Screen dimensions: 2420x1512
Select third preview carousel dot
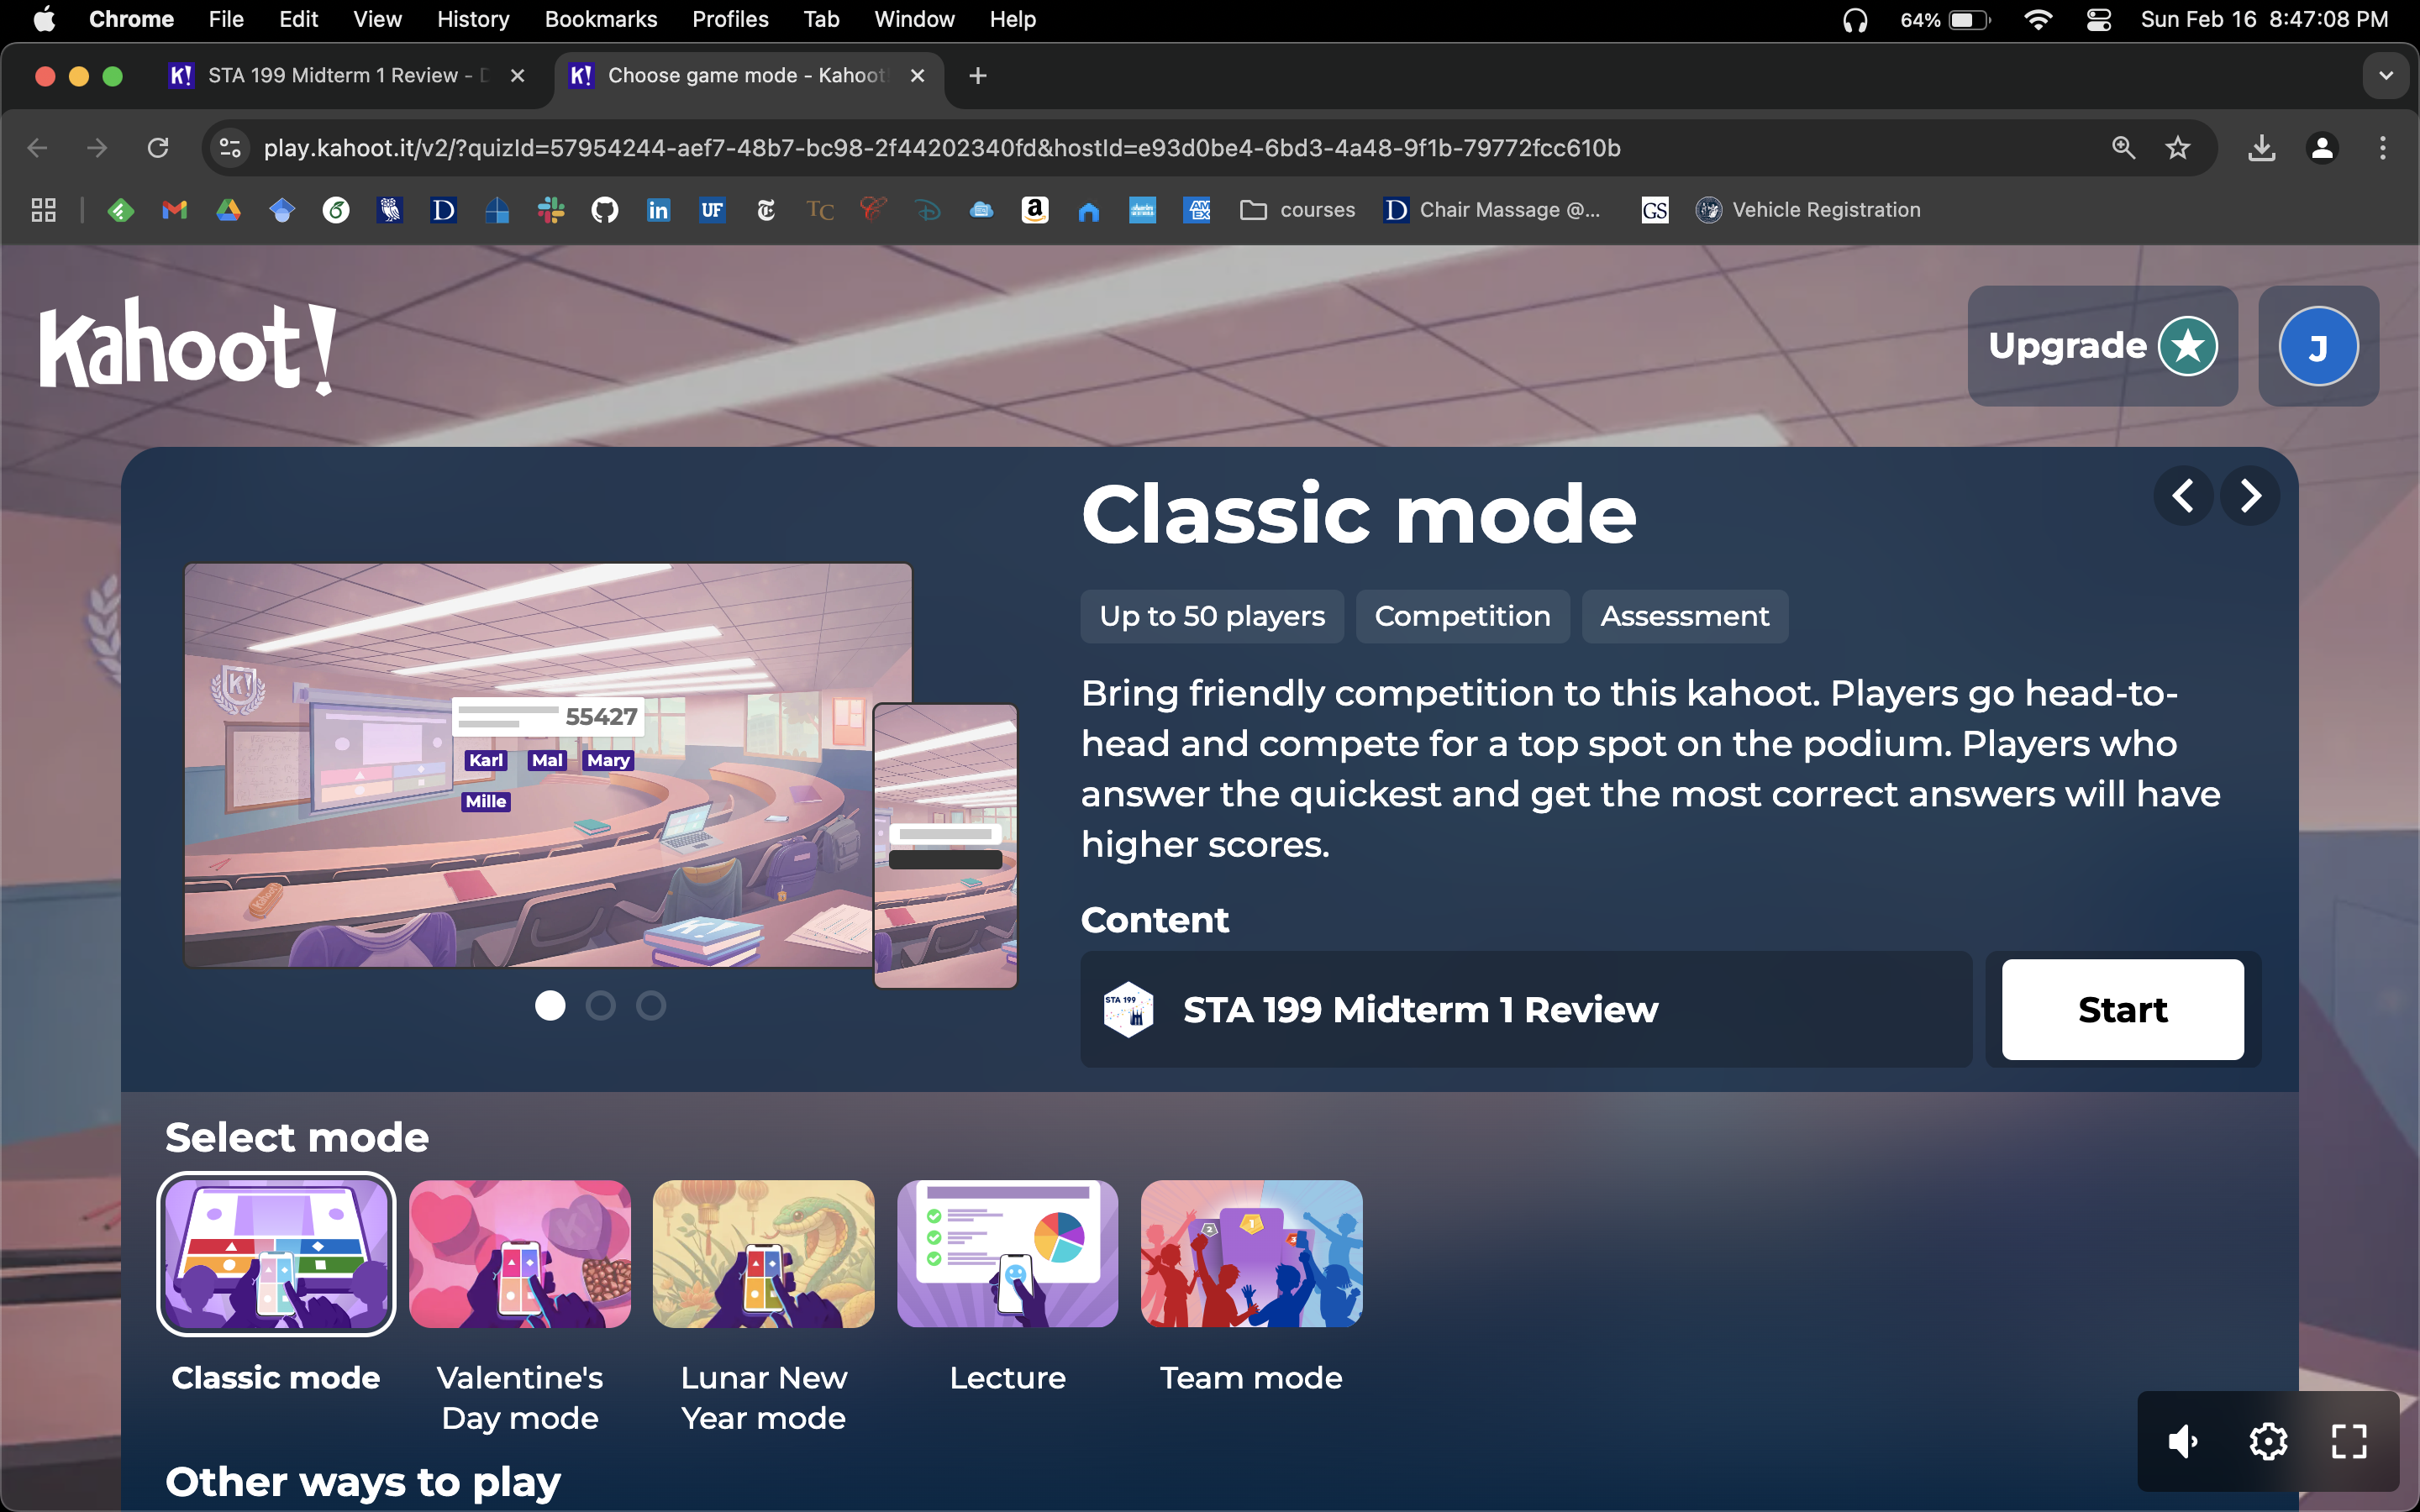pyautogui.click(x=651, y=1005)
